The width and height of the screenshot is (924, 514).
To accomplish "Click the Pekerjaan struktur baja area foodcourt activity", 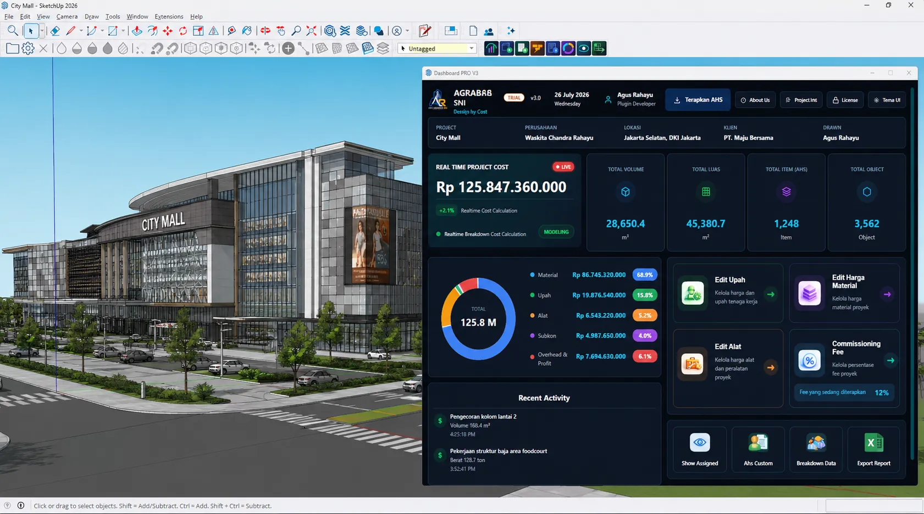I will [x=544, y=460].
